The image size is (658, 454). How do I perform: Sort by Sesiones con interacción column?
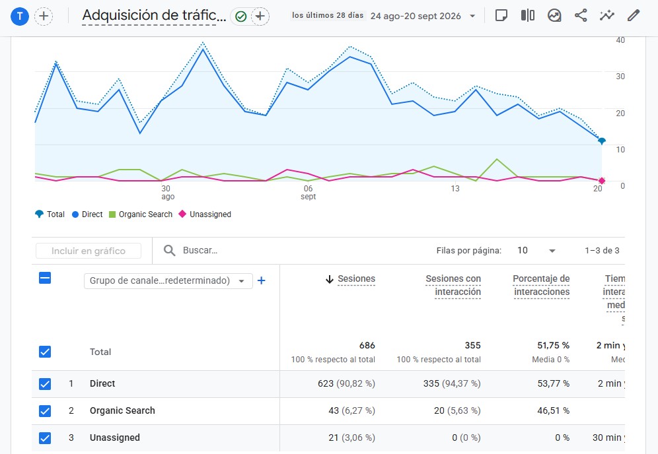(453, 285)
